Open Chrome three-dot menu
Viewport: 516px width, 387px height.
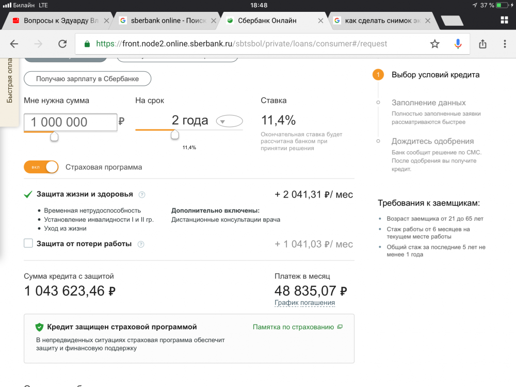click(505, 44)
